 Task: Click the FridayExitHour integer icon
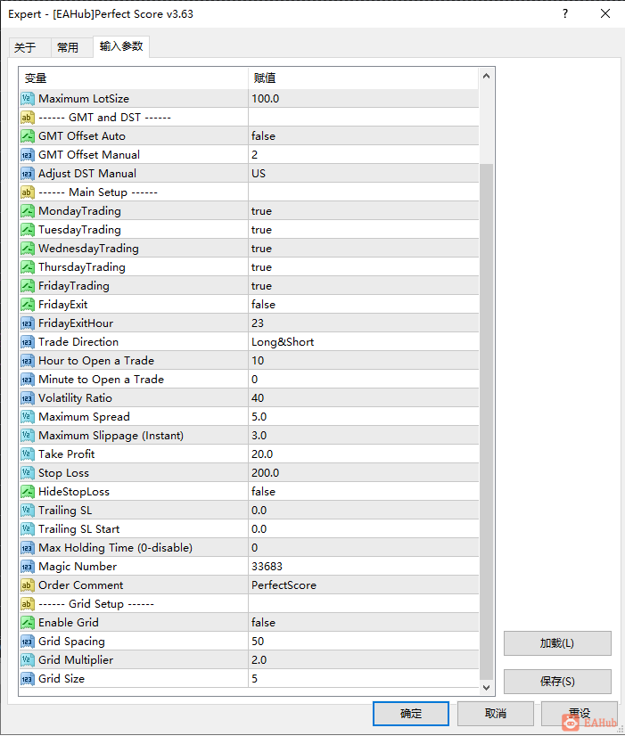(x=28, y=323)
